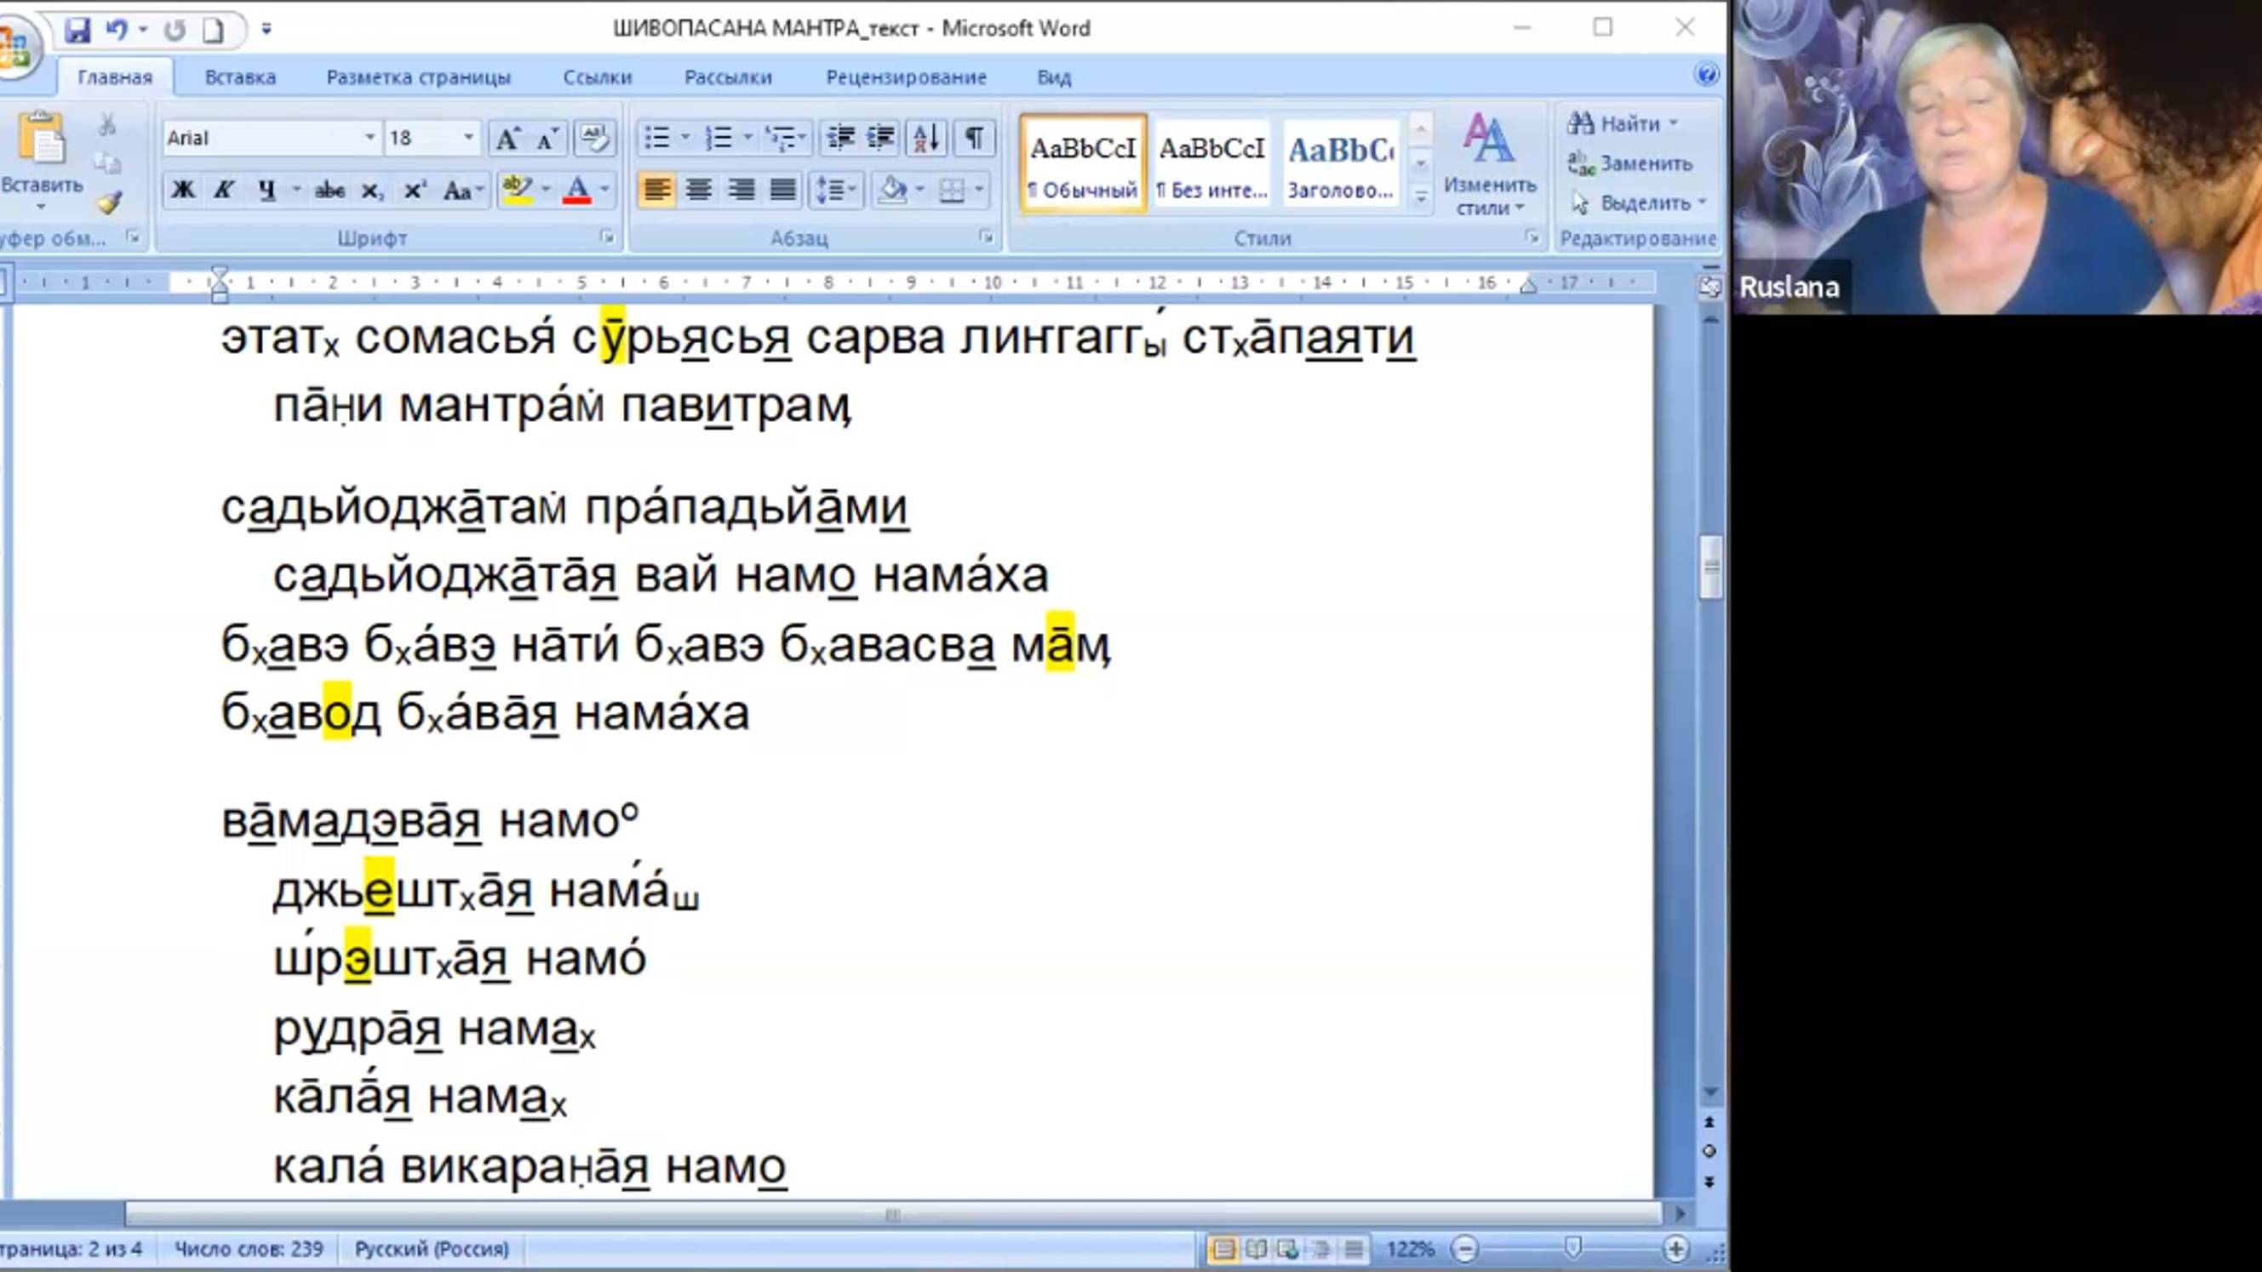This screenshot has width=2262, height=1272.
Task: Open the Arial font name dropdown
Action: click(369, 138)
